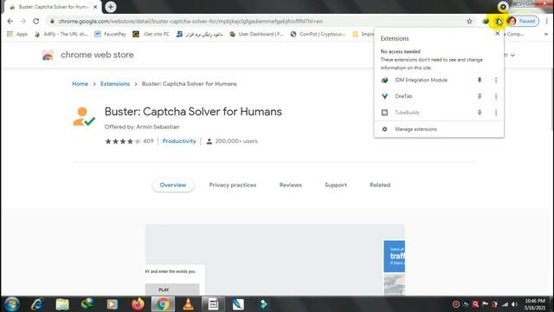Open the iGet into PC bookmark

tap(151, 34)
